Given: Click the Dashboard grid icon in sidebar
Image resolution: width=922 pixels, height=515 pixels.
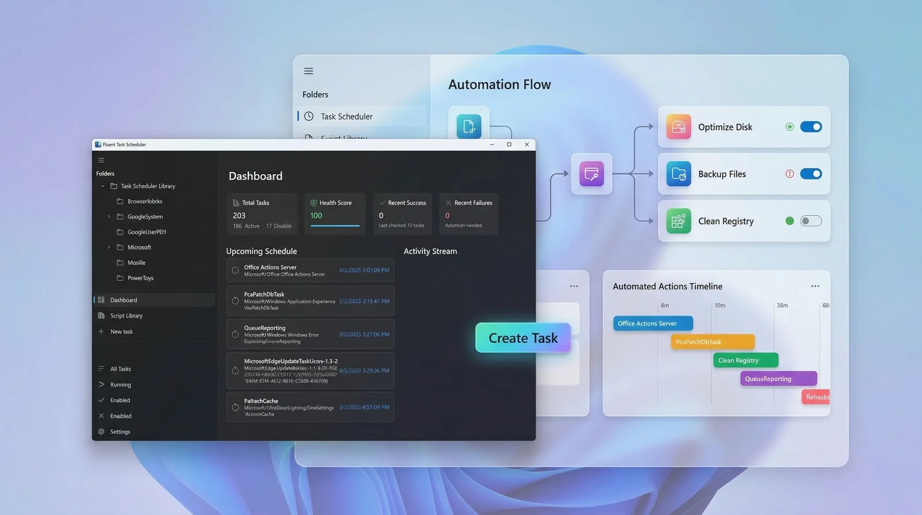Looking at the screenshot, I should coord(101,300).
